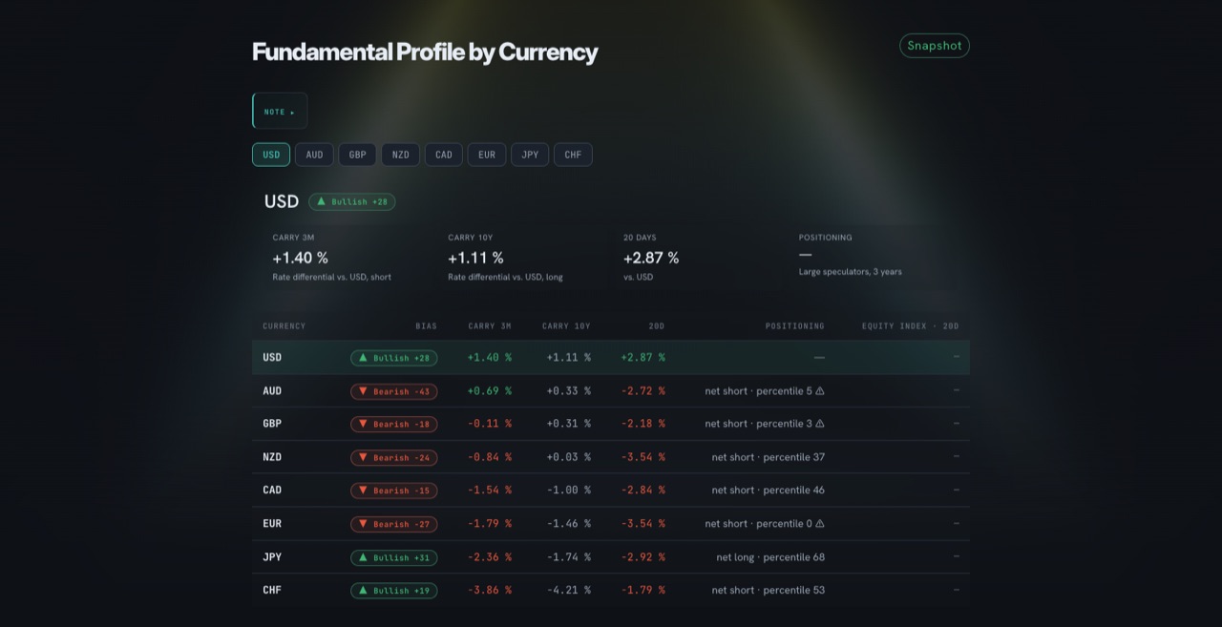Expand the NOTE disclosure
Viewport: 1222px width, 627px height.
[x=280, y=112]
